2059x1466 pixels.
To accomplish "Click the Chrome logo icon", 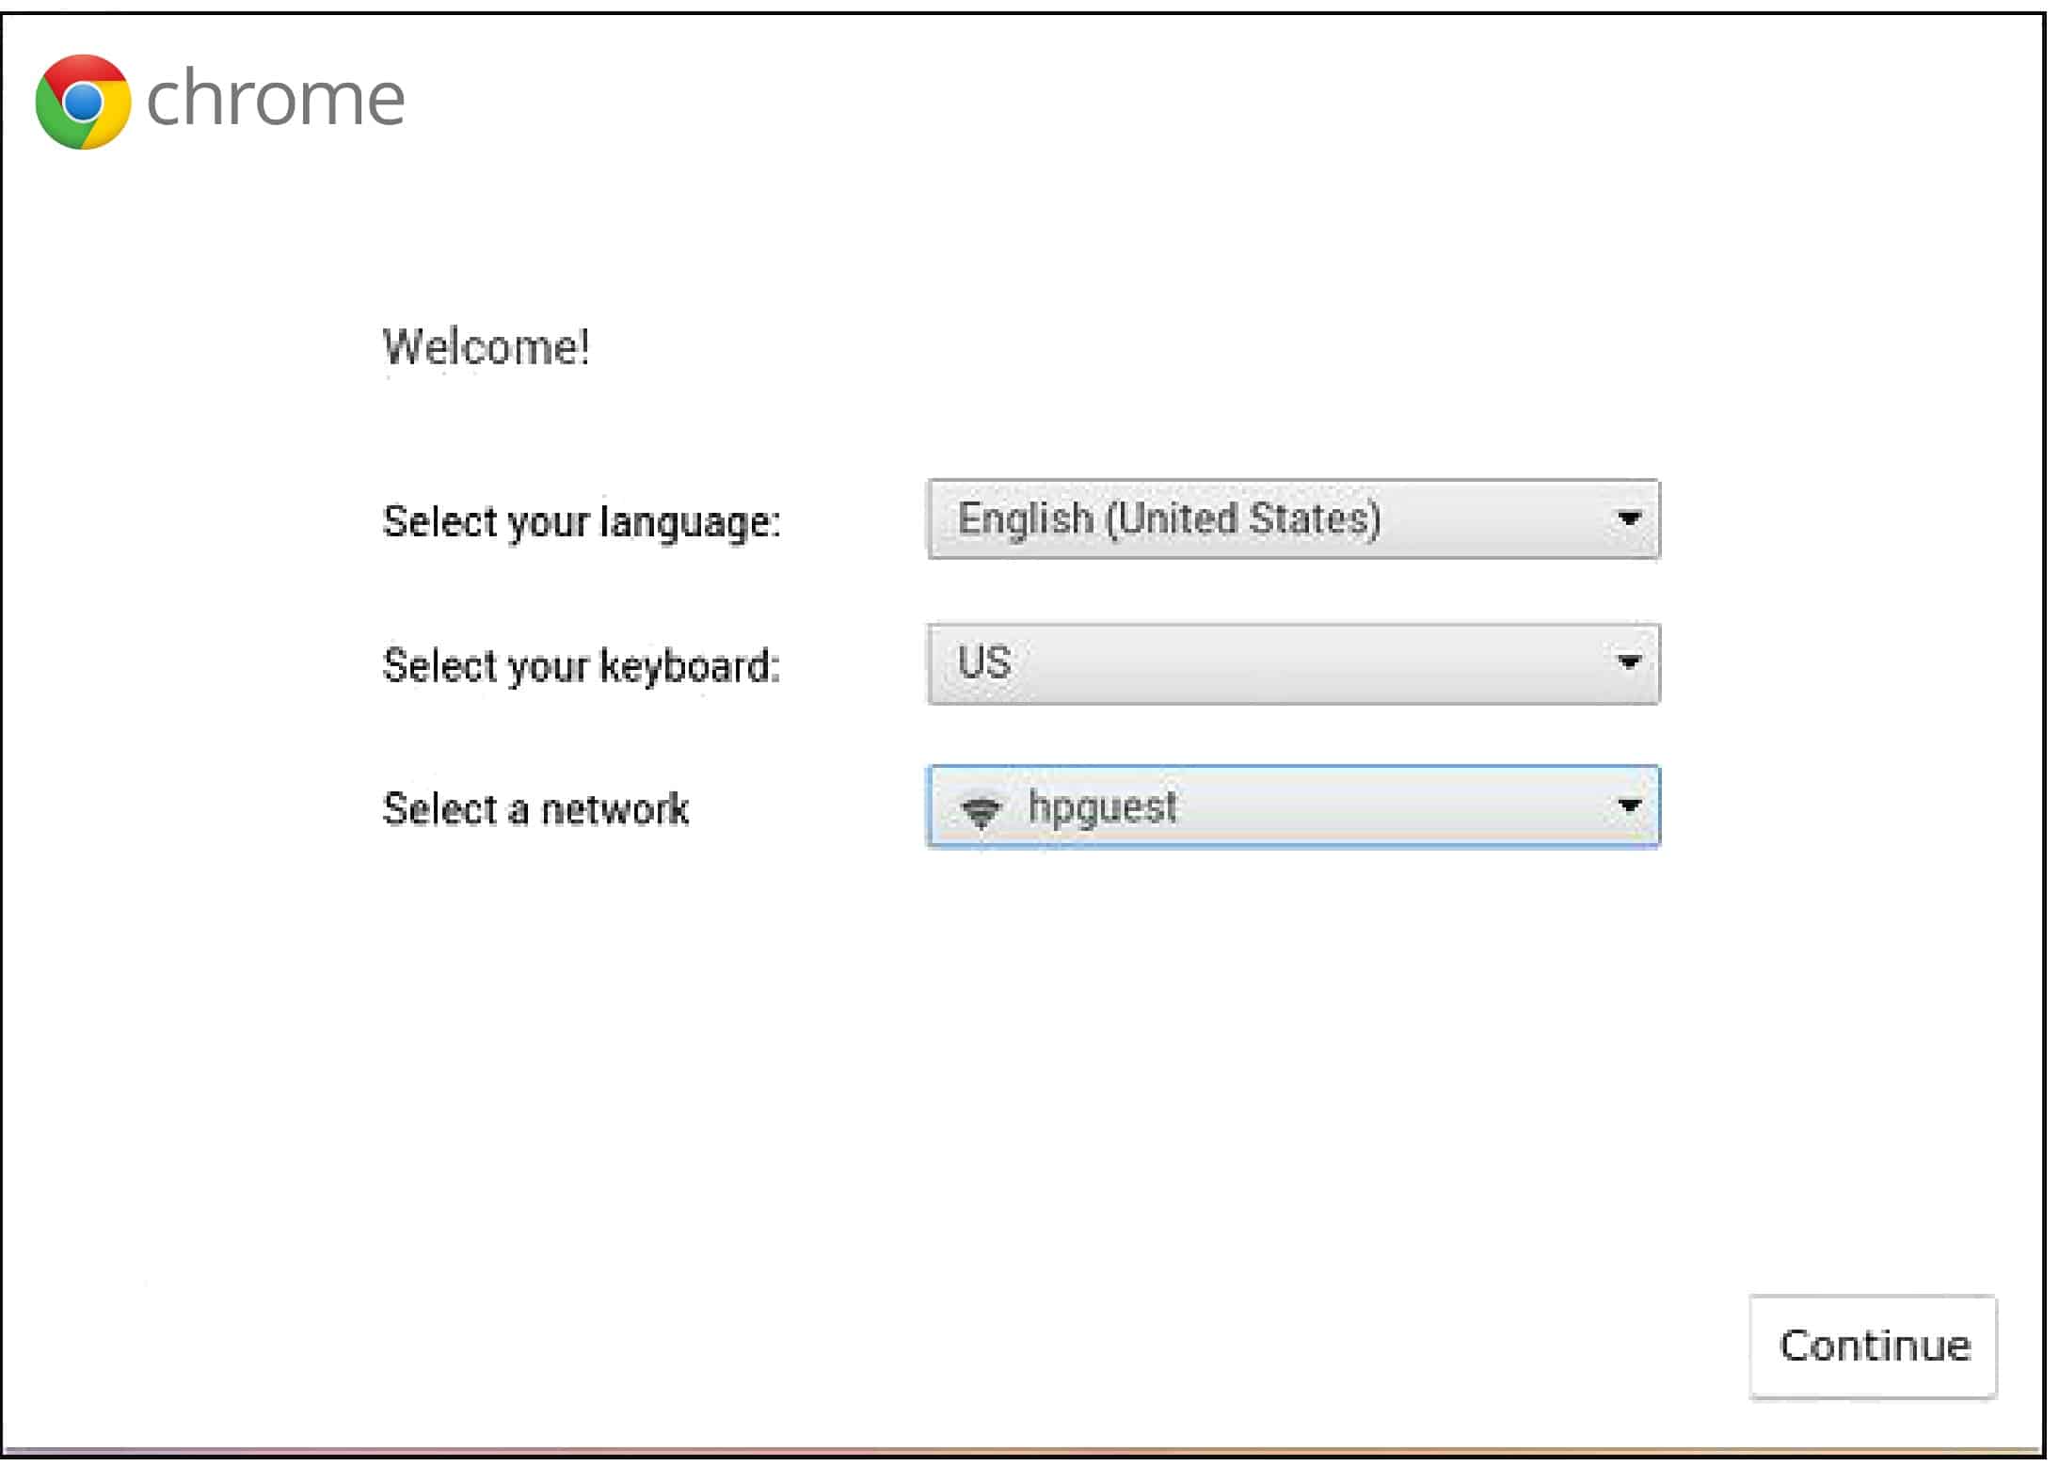I will pos(83,102).
